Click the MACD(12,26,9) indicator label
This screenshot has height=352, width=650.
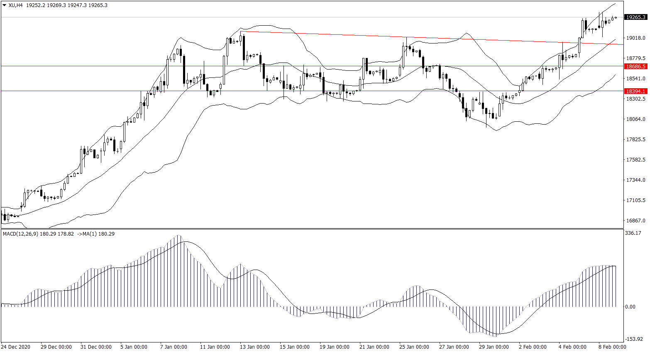point(20,234)
